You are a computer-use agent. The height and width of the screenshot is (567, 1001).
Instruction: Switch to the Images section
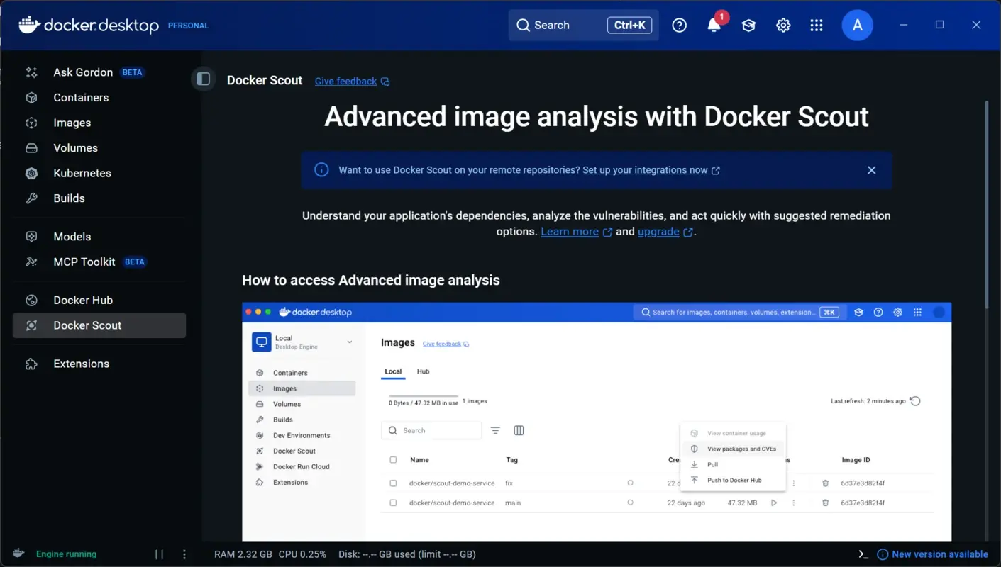(x=72, y=123)
